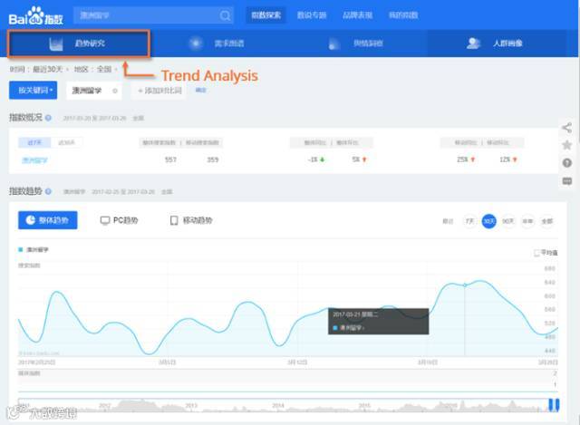
Task: Click the timeline range slider handle
Action: [x=554, y=405]
